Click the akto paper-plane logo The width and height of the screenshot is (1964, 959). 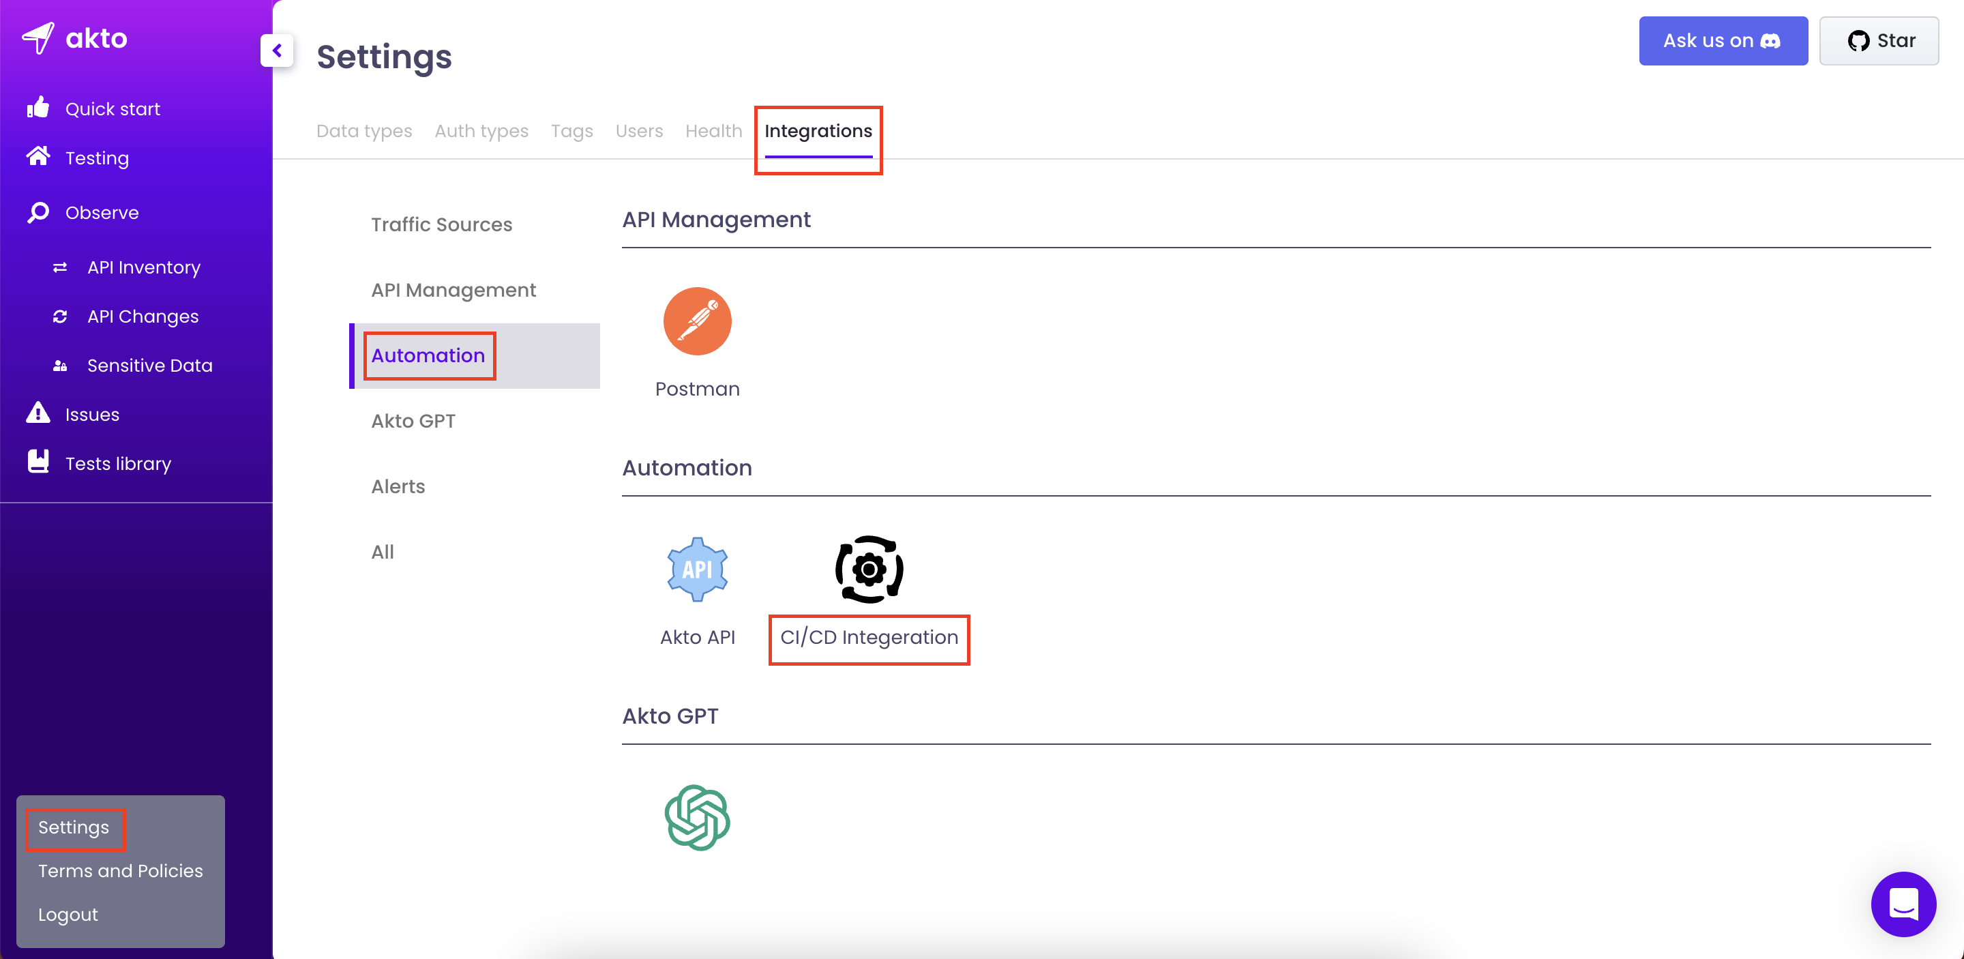(38, 38)
